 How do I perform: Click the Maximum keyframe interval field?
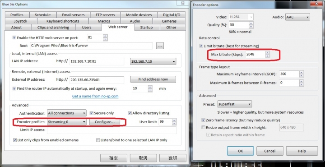[x=289, y=74]
